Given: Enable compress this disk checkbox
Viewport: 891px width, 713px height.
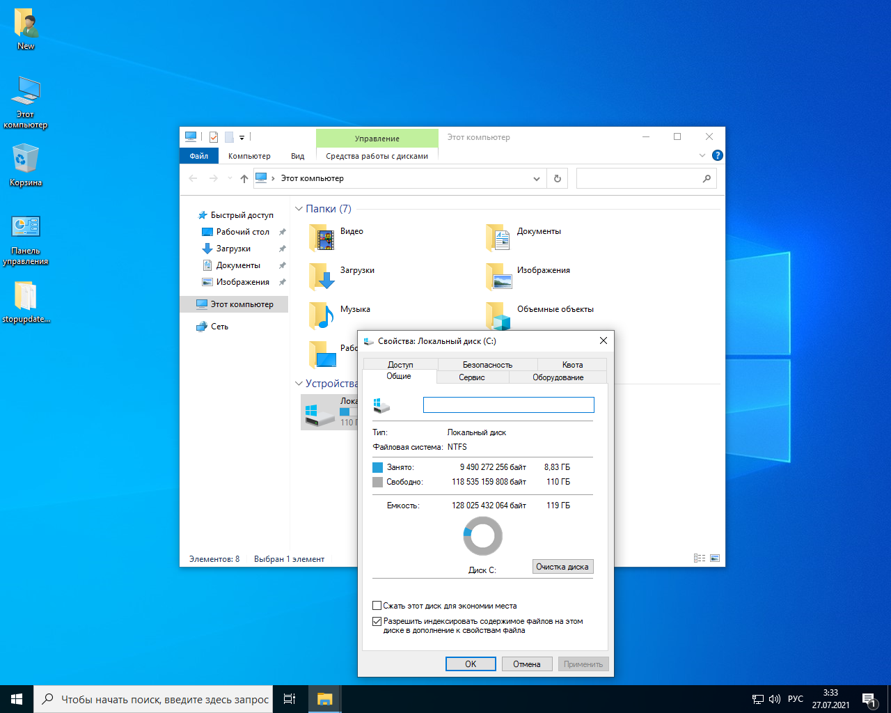Looking at the screenshot, I should 377,606.
